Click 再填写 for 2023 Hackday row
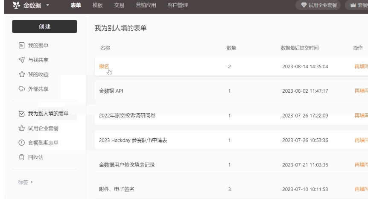Image resolution: width=368 pixels, height=199 pixels. coord(361,140)
